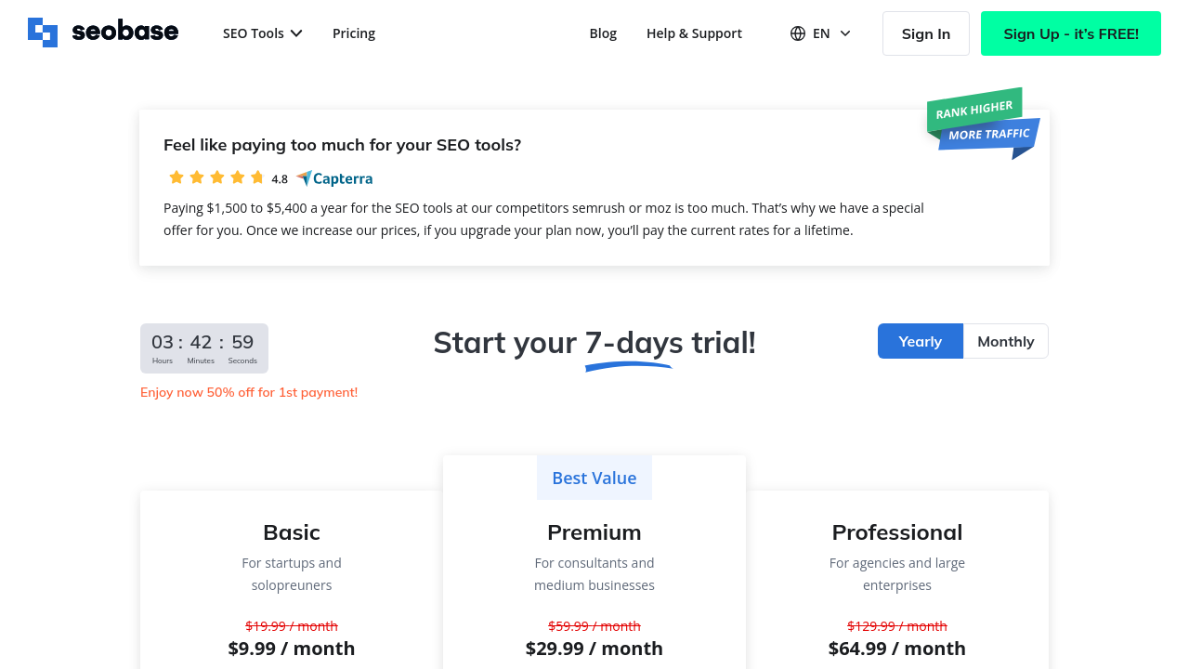Click the countdown timer box
Image resolution: width=1189 pixels, height=669 pixels.
click(204, 348)
